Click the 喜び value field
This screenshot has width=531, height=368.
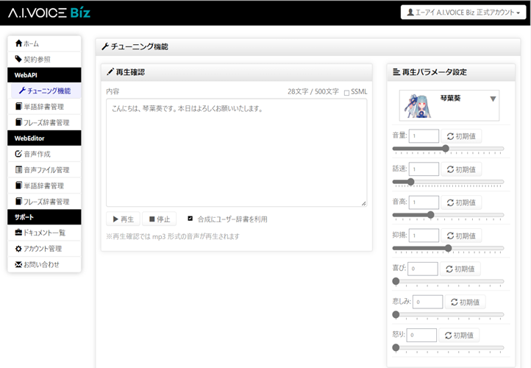(x=423, y=269)
